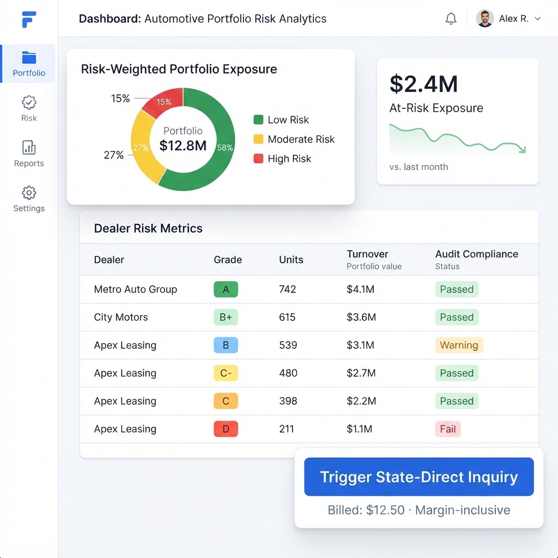558x558 pixels.
Task: Select the Reports sidebar label
Action: pyautogui.click(x=29, y=163)
